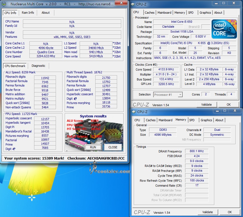Switch to CPU tab in CPU-Z memory timings window
243x217 pixels.
click(x=137, y=120)
